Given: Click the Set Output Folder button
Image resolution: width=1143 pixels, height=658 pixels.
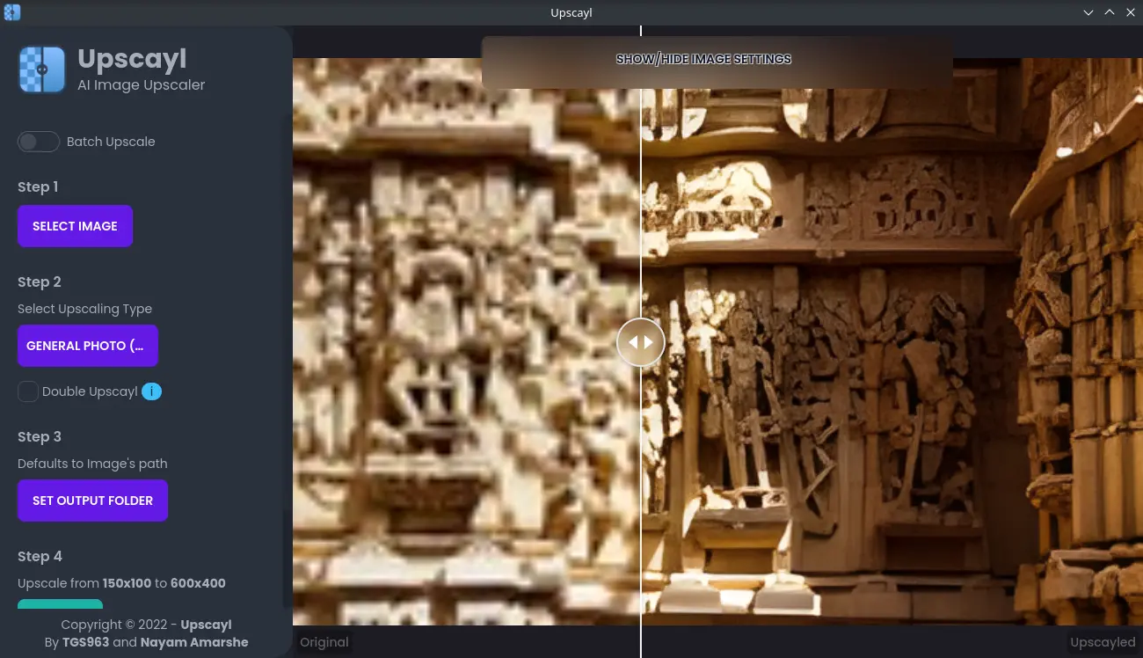Looking at the screenshot, I should click(92, 501).
